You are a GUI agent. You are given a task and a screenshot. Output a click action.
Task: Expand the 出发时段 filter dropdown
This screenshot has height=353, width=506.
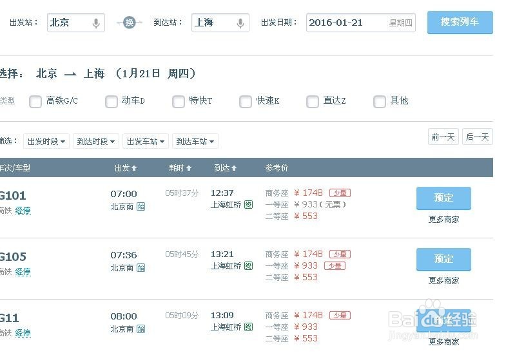point(46,141)
